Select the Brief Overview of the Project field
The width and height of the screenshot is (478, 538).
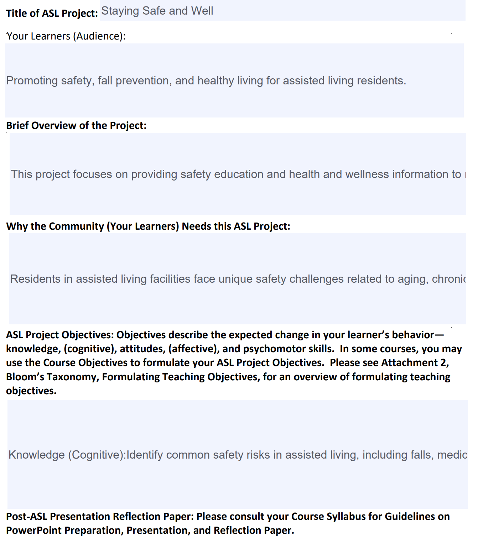click(x=238, y=174)
